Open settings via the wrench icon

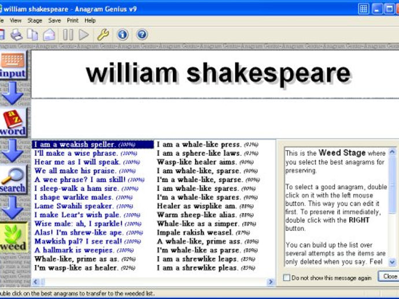pyautogui.click(x=103, y=35)
